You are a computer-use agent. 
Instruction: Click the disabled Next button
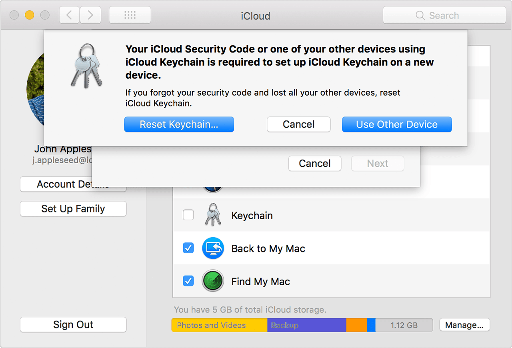coord(378,164)
